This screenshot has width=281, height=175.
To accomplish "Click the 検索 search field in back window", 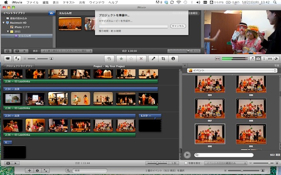I will (90, 171).
